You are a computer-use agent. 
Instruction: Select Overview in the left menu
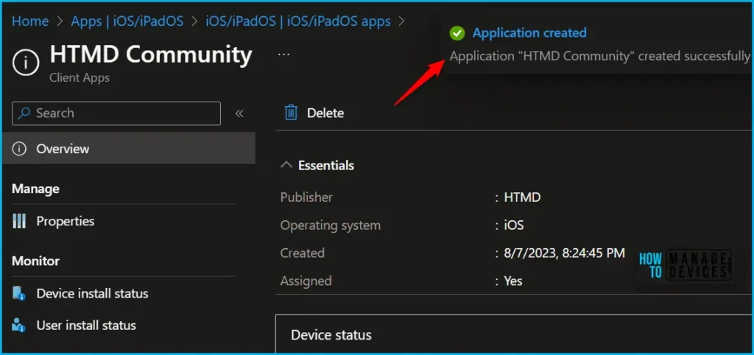[128, 149]
